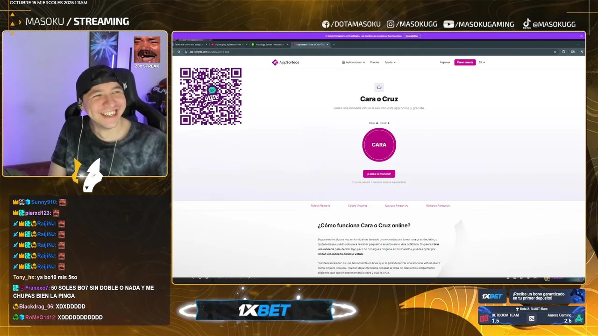Viewport: 598px width, 336px height.
Task: Open the Aplicaciones dropdown menu
Action: pyautogui.click(x=353, y=62)
